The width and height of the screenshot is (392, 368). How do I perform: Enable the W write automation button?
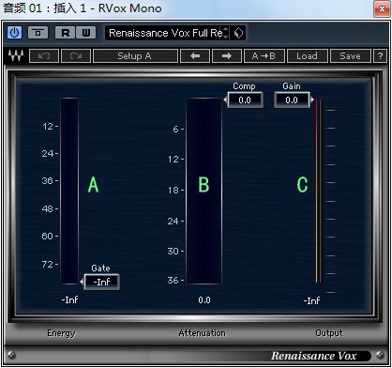pyautogui.click(x=86, y=33)
